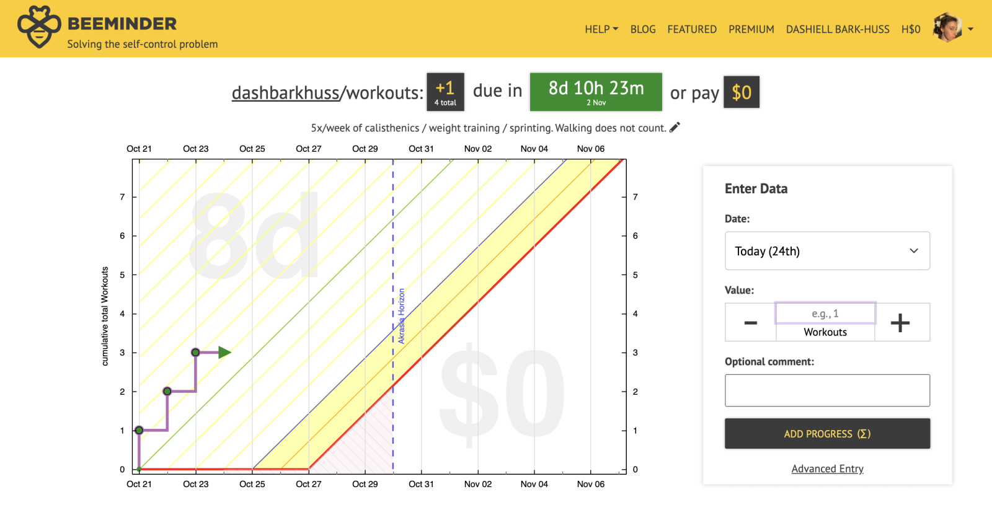Expand the account menu caret beside the avatar

[971, 29]
